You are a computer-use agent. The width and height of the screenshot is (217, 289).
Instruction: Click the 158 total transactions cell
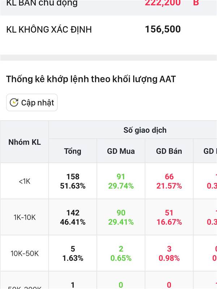73,181
